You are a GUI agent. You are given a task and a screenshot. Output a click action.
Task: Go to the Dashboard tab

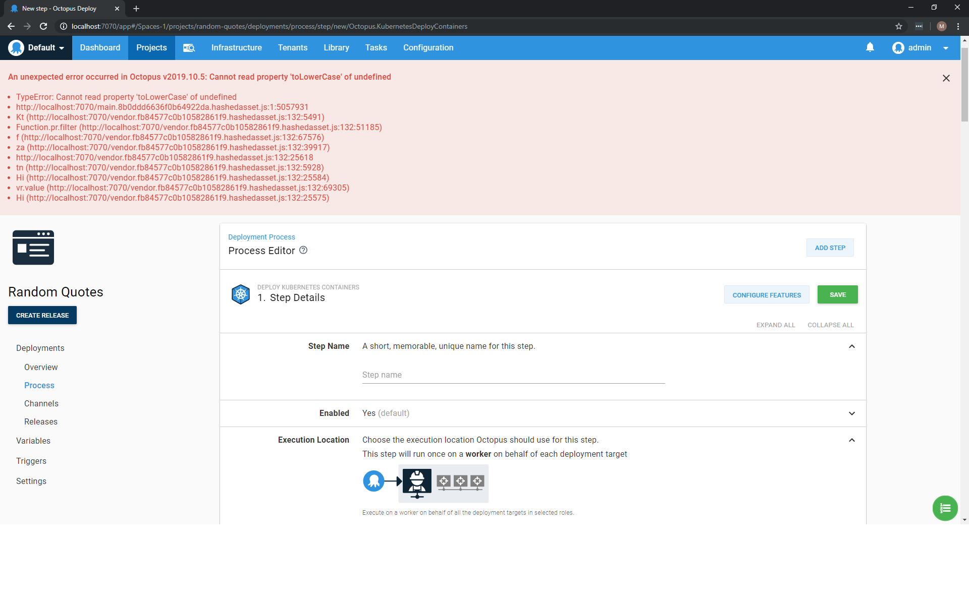(100, 48)
